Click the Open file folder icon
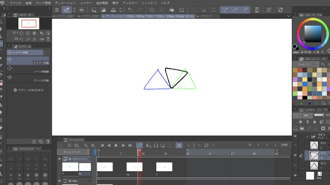 (104, 10)
